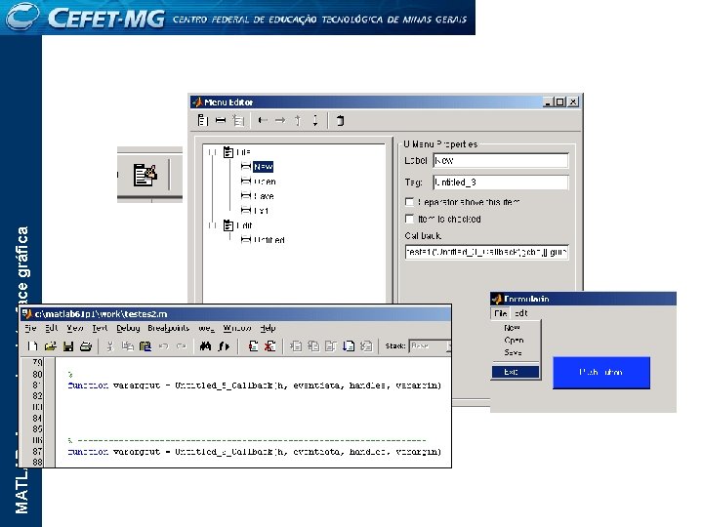Click the Step Out debug icon in editor

point(331,345)
